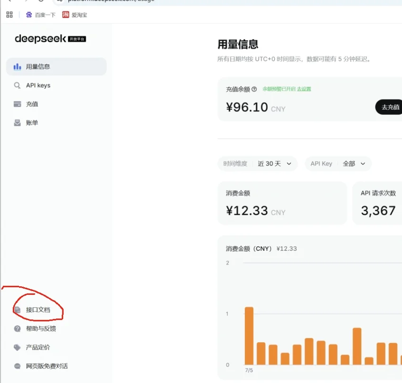Open 网页版免费对话
This screenshot has width=402, height=383.
pos(47,366)
